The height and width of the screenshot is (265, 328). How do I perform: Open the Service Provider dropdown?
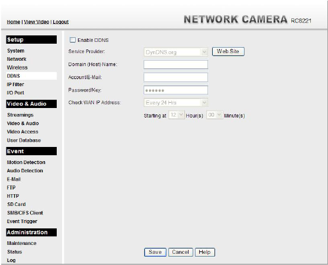(176, 52)
